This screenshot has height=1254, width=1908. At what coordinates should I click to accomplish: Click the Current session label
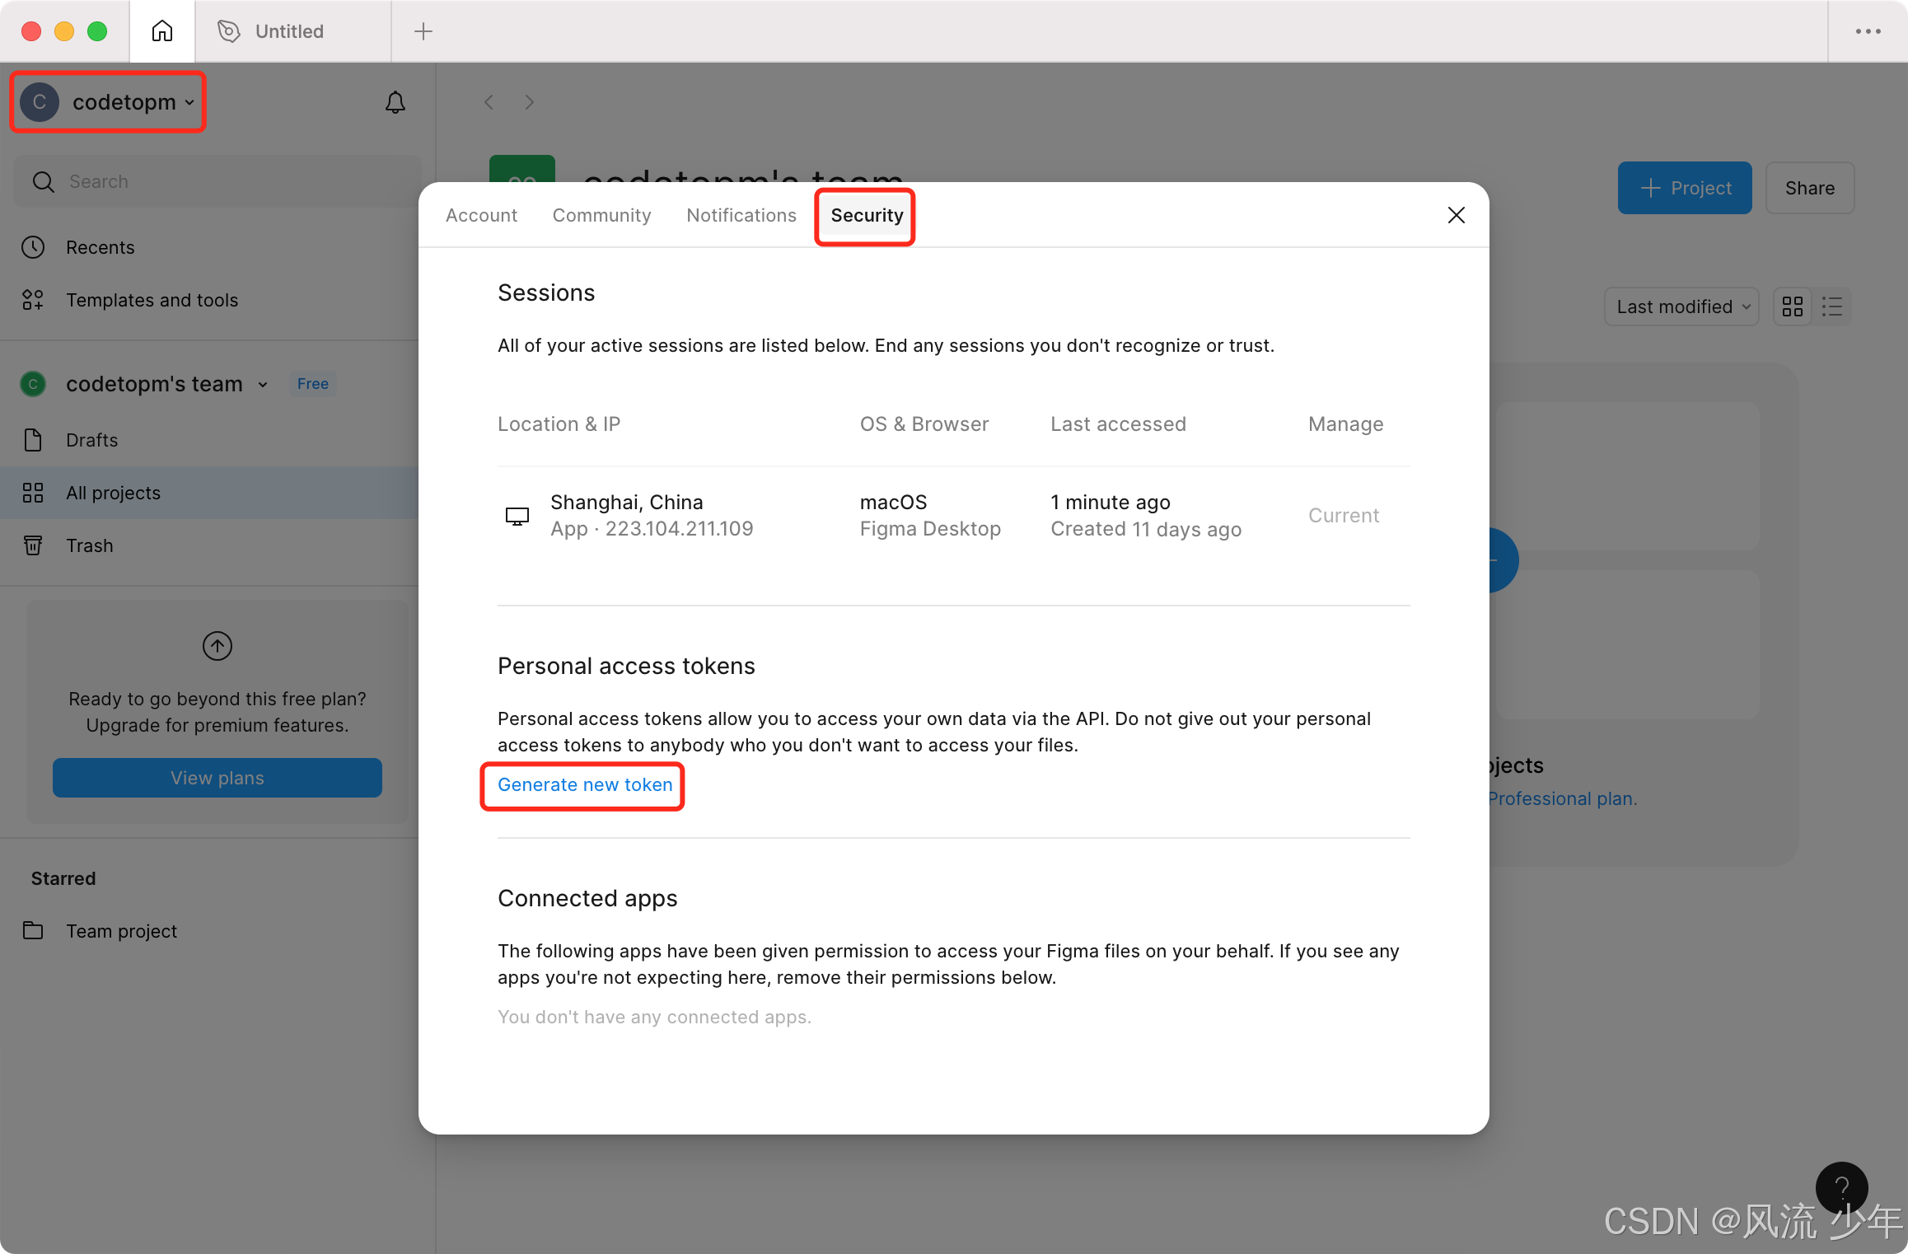click(1344, 516)
